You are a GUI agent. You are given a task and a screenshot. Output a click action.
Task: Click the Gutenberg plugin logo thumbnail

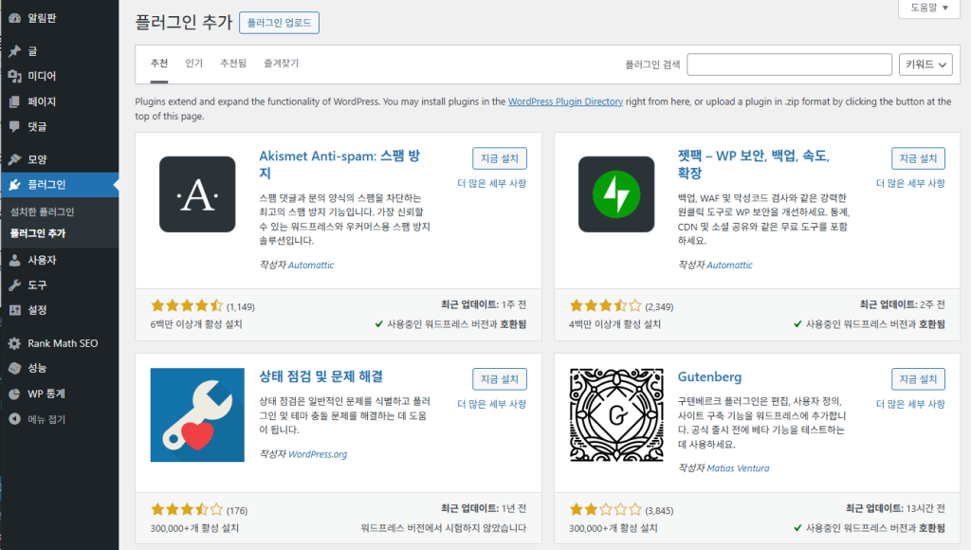point(616,414)
